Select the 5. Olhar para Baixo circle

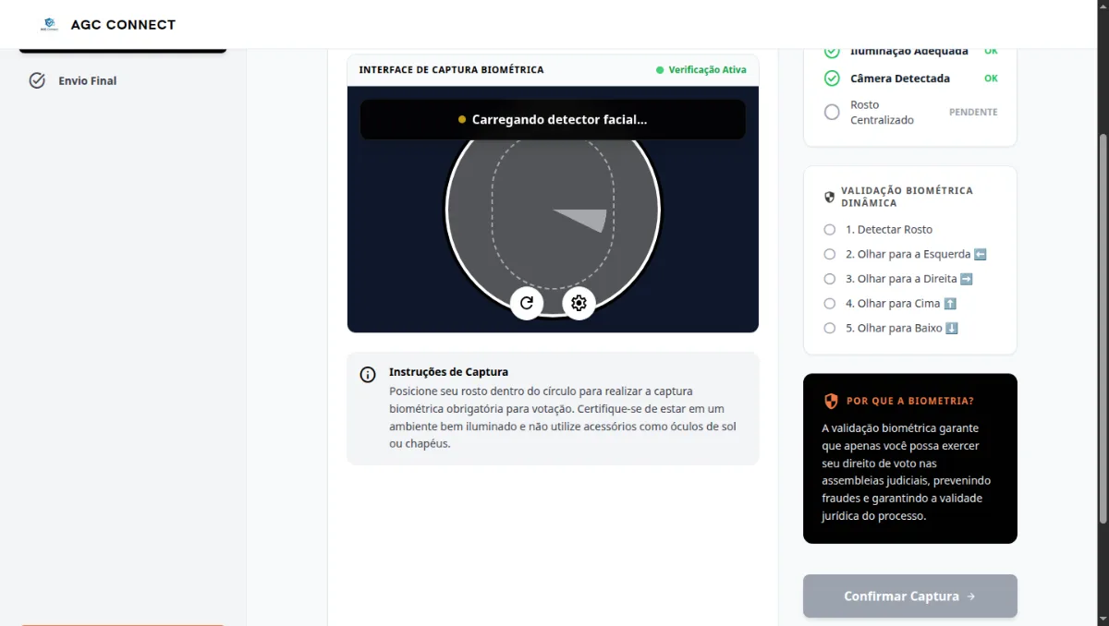830,328
